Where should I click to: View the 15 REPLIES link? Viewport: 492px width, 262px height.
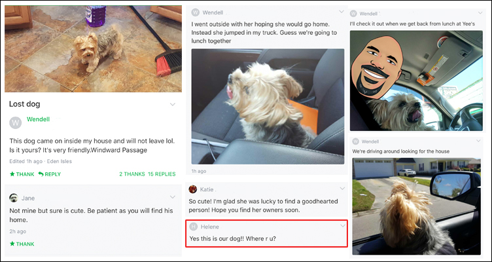pos(162,174)
